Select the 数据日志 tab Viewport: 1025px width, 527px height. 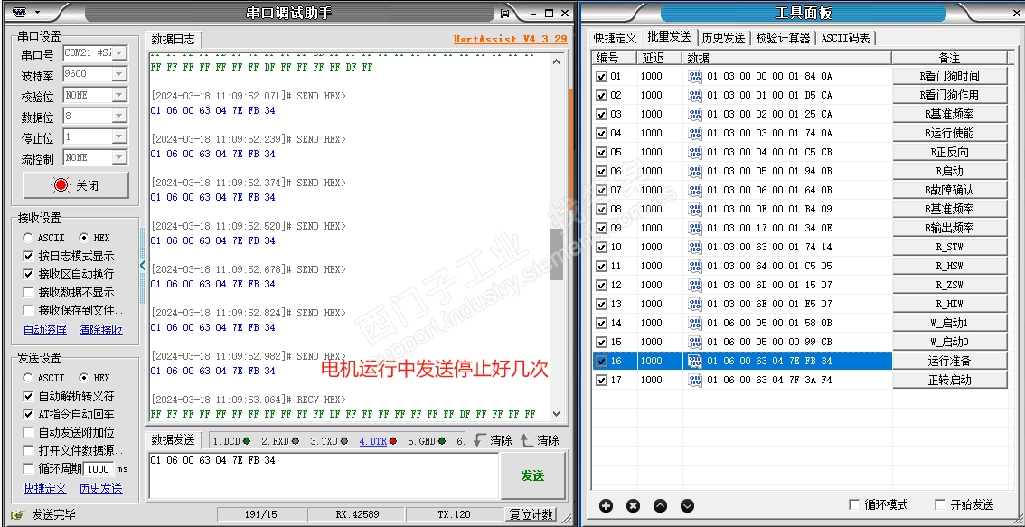174,39
